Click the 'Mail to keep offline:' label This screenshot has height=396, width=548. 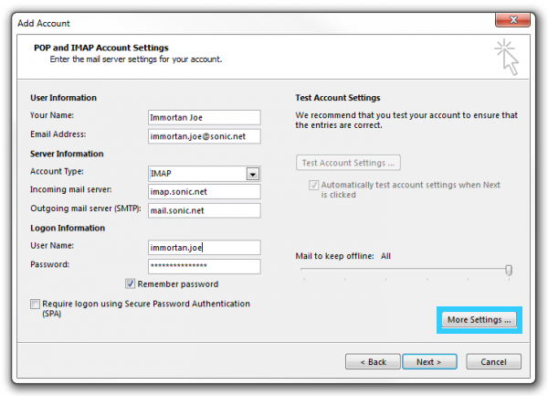click(334, 256)
